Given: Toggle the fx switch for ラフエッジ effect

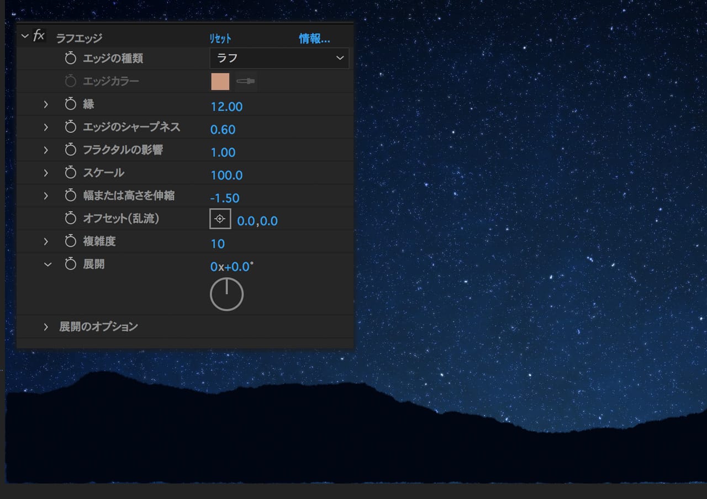Looking at the screenshot, I should point(39,36).
